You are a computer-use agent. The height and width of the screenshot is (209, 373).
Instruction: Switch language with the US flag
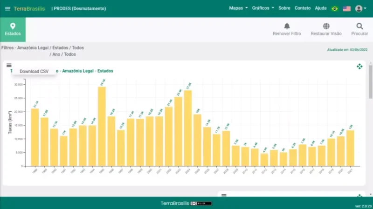coord(347,8)
